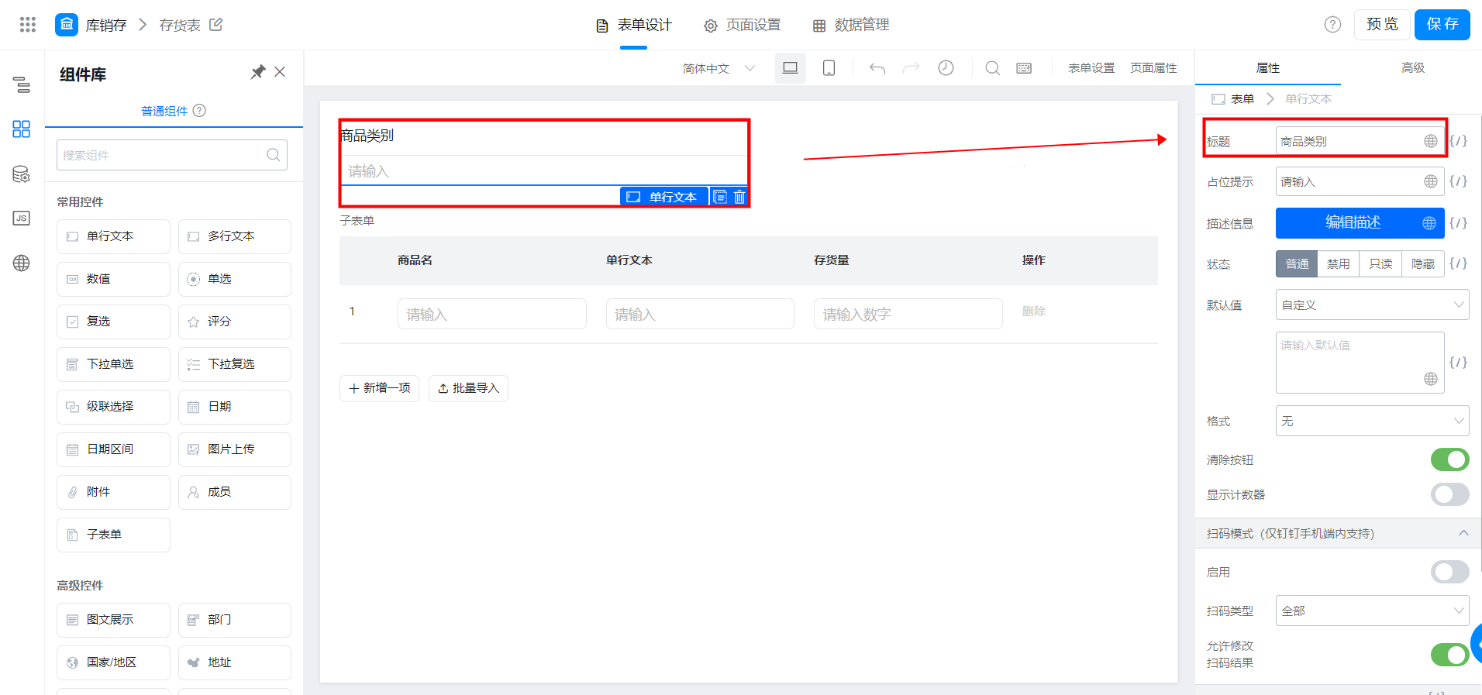Open the outline tree sidebar icon

(22, 84)
